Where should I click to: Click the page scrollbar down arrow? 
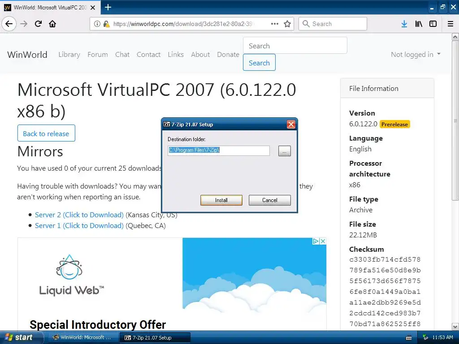tap(455, 327)
